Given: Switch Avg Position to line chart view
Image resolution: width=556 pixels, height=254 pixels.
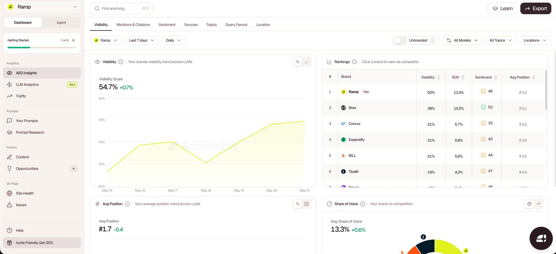Looking at the screenshot, I should point(298,204).
